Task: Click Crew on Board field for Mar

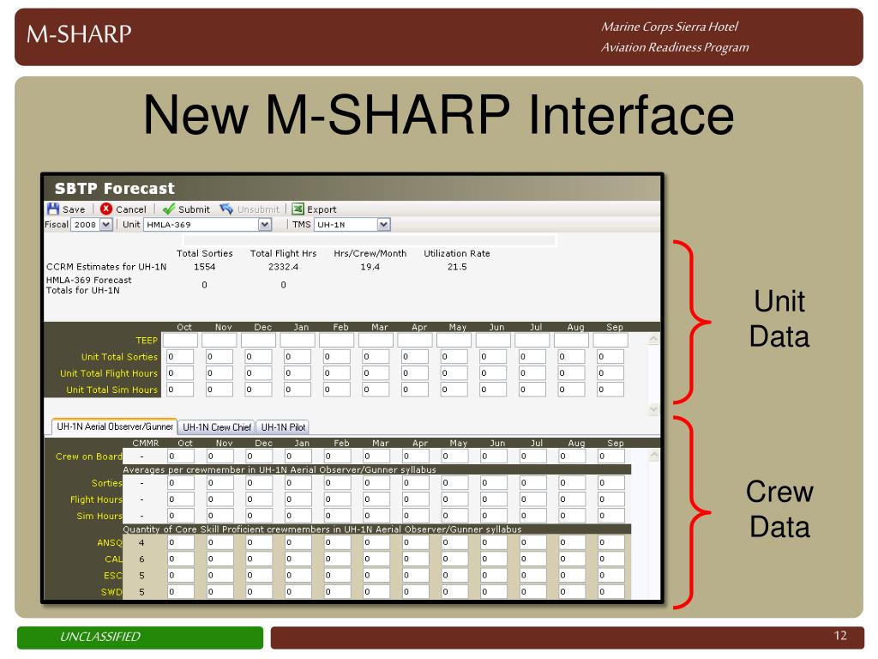Action: (376, 456)
